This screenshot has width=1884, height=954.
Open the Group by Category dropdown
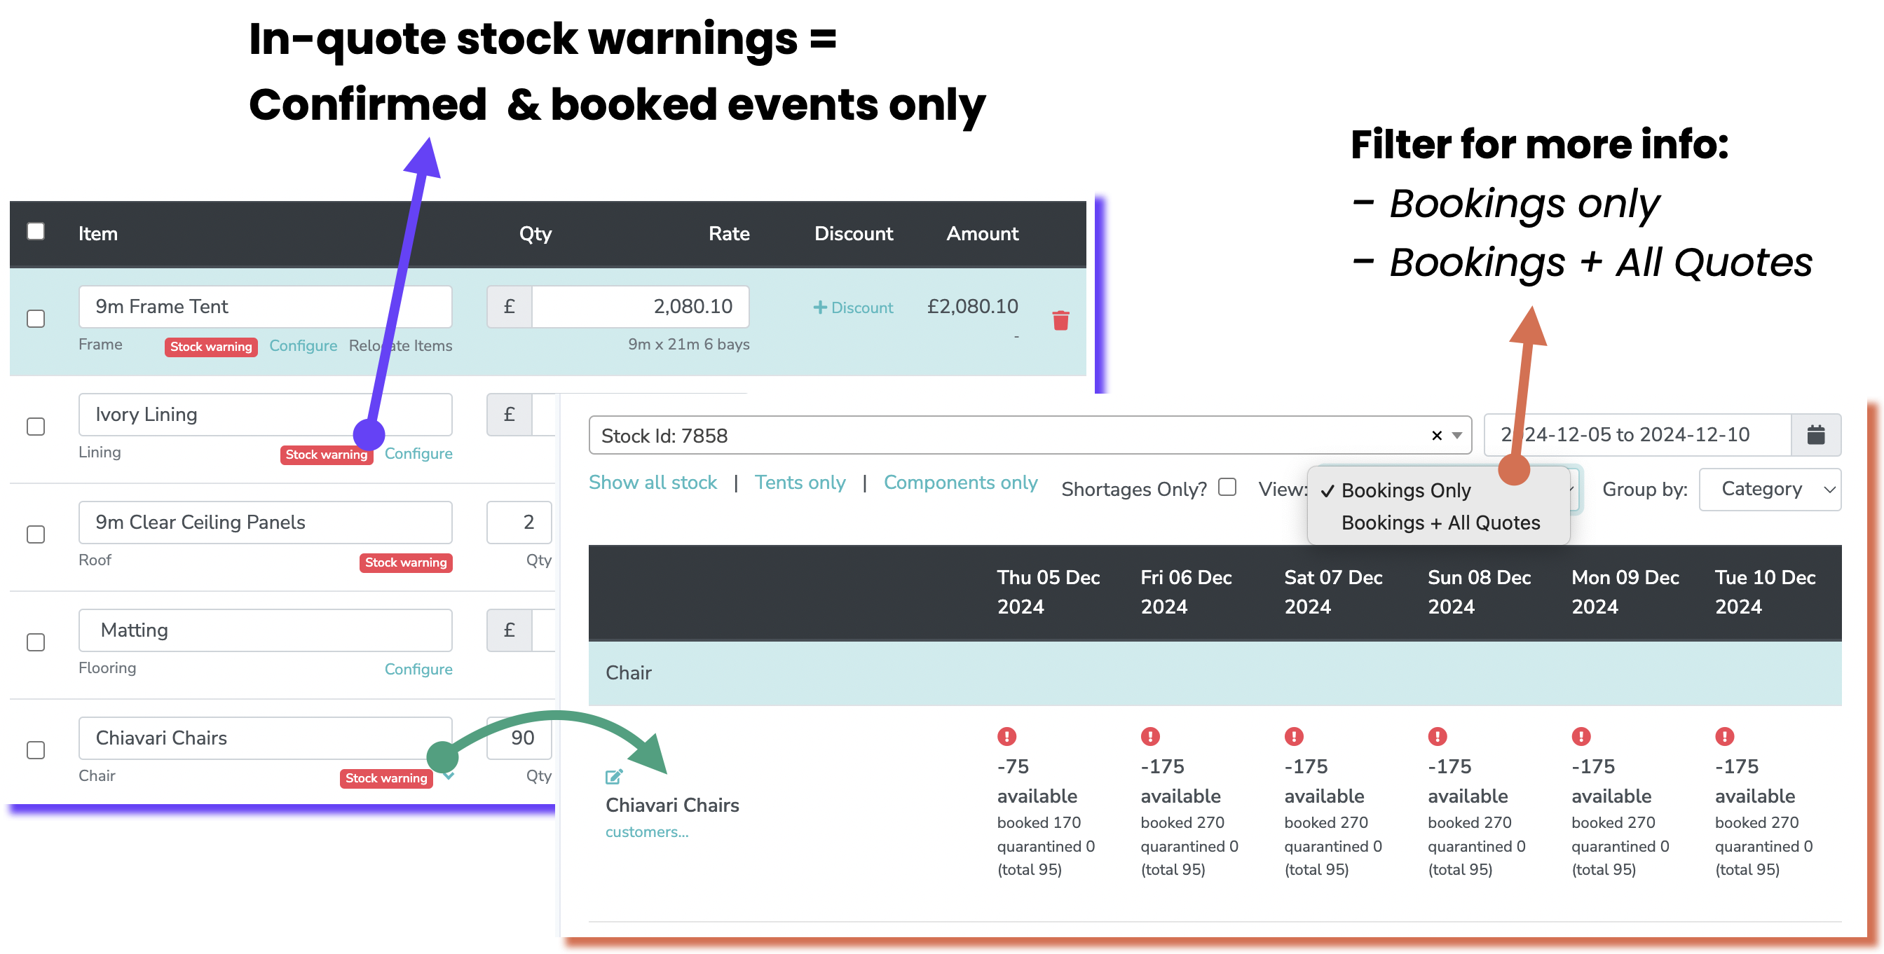1770,489
